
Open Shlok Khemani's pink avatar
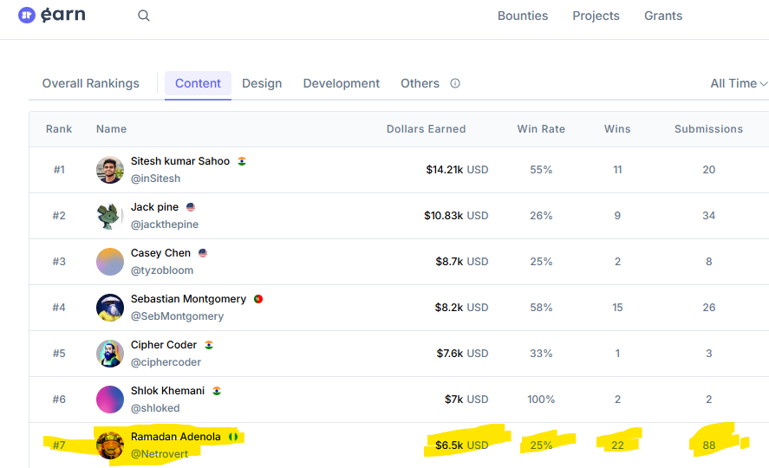click(110, 400)
